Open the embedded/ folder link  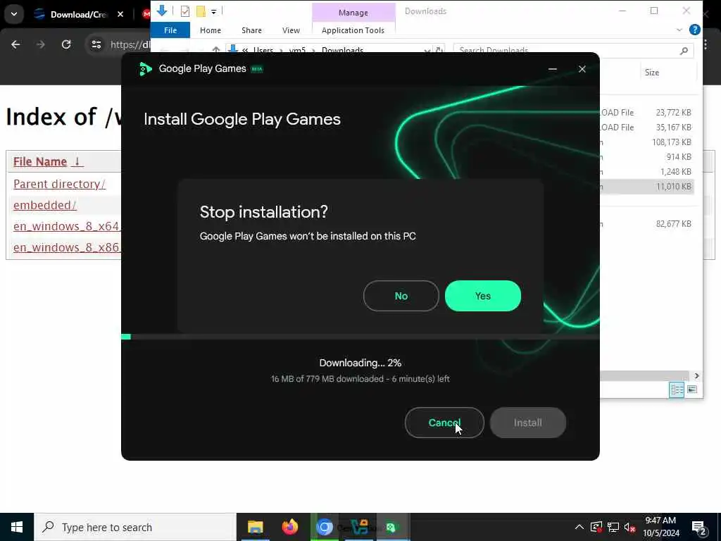point(45,205)
